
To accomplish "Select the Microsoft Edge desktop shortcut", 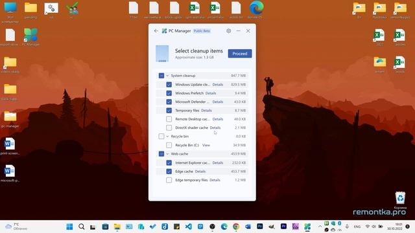I will [x=256, y=10].
